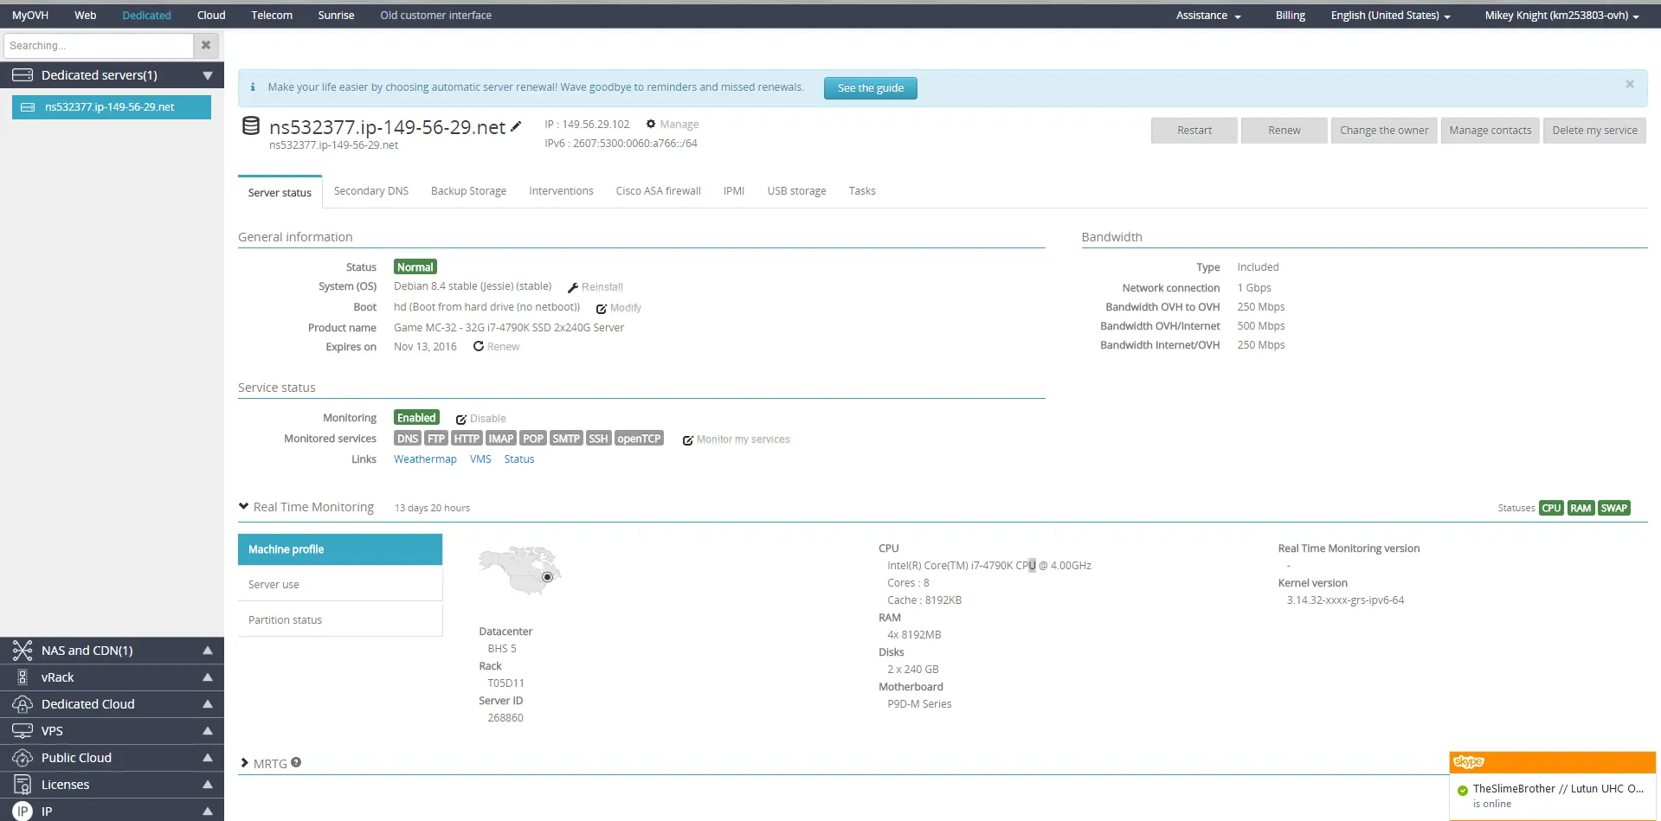This screenshot has width=1661, height=821.
Task: Click the vRack sidebar icon
Action: 23,677
